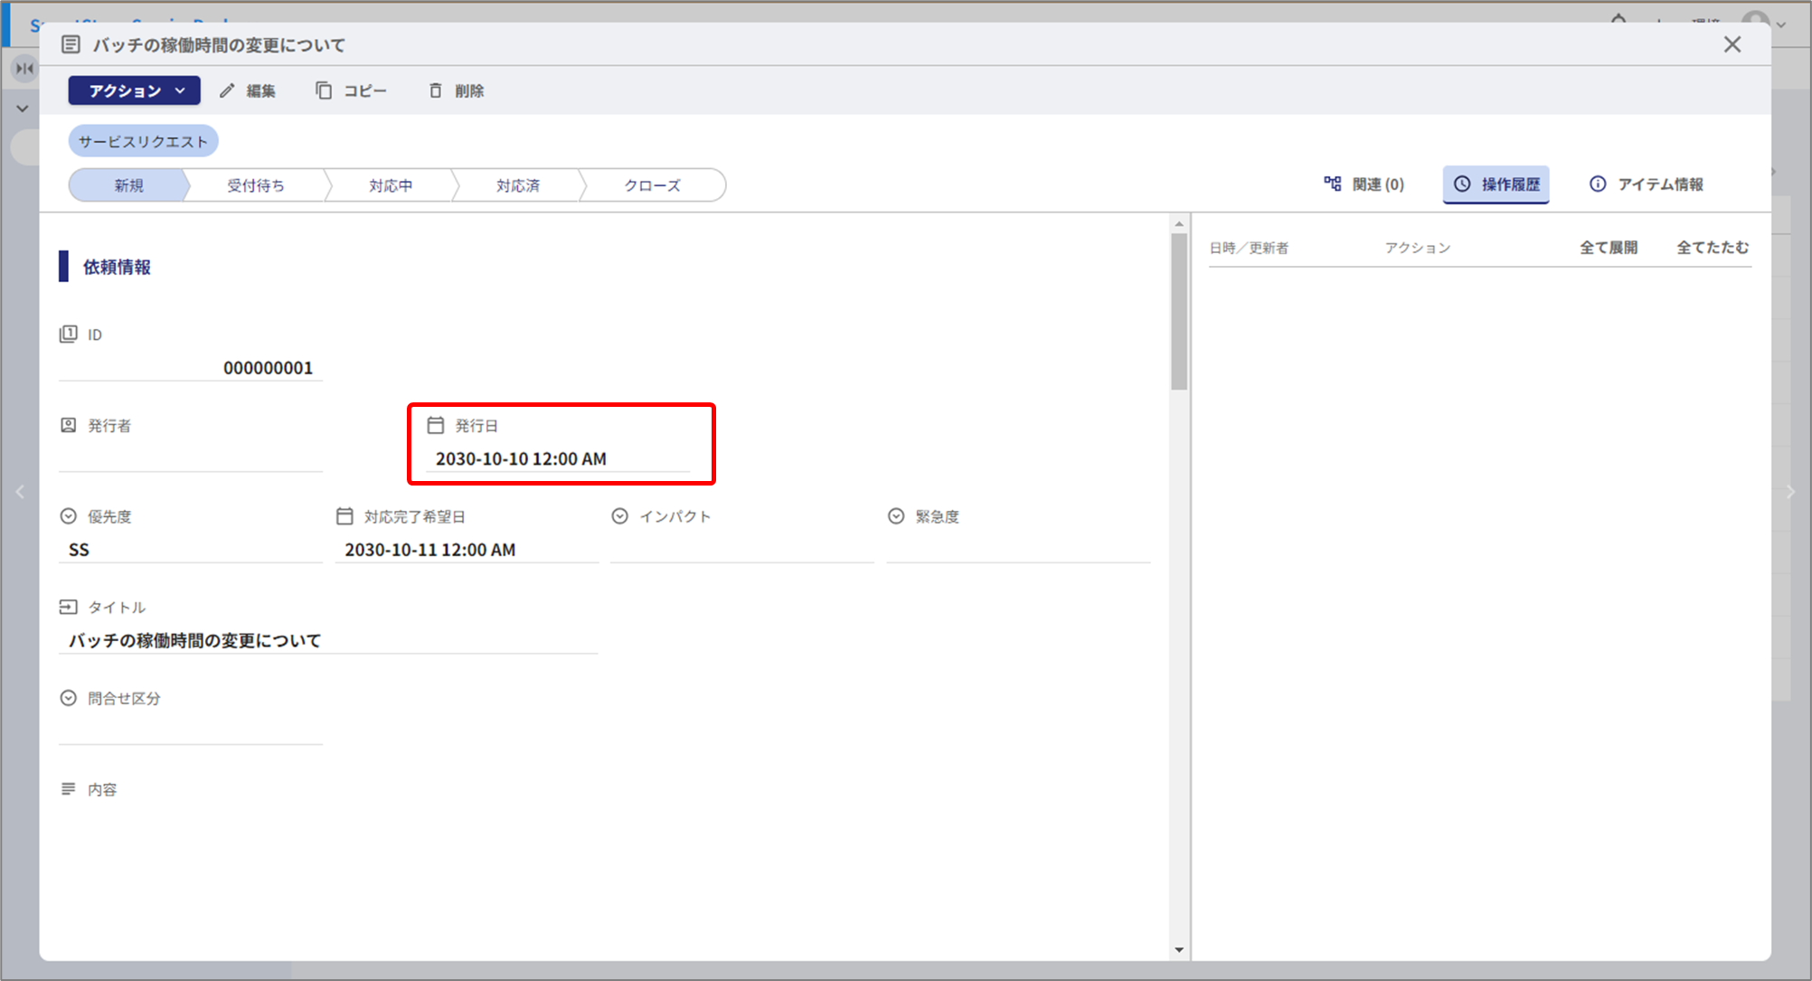Open the アクション dropdown button

tap(135, 90)
